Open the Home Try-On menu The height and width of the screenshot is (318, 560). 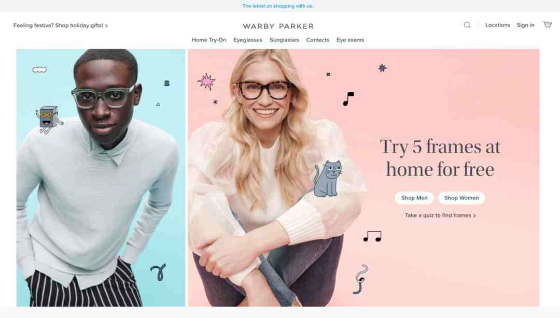pyautogui.click(x=209, y=40)
